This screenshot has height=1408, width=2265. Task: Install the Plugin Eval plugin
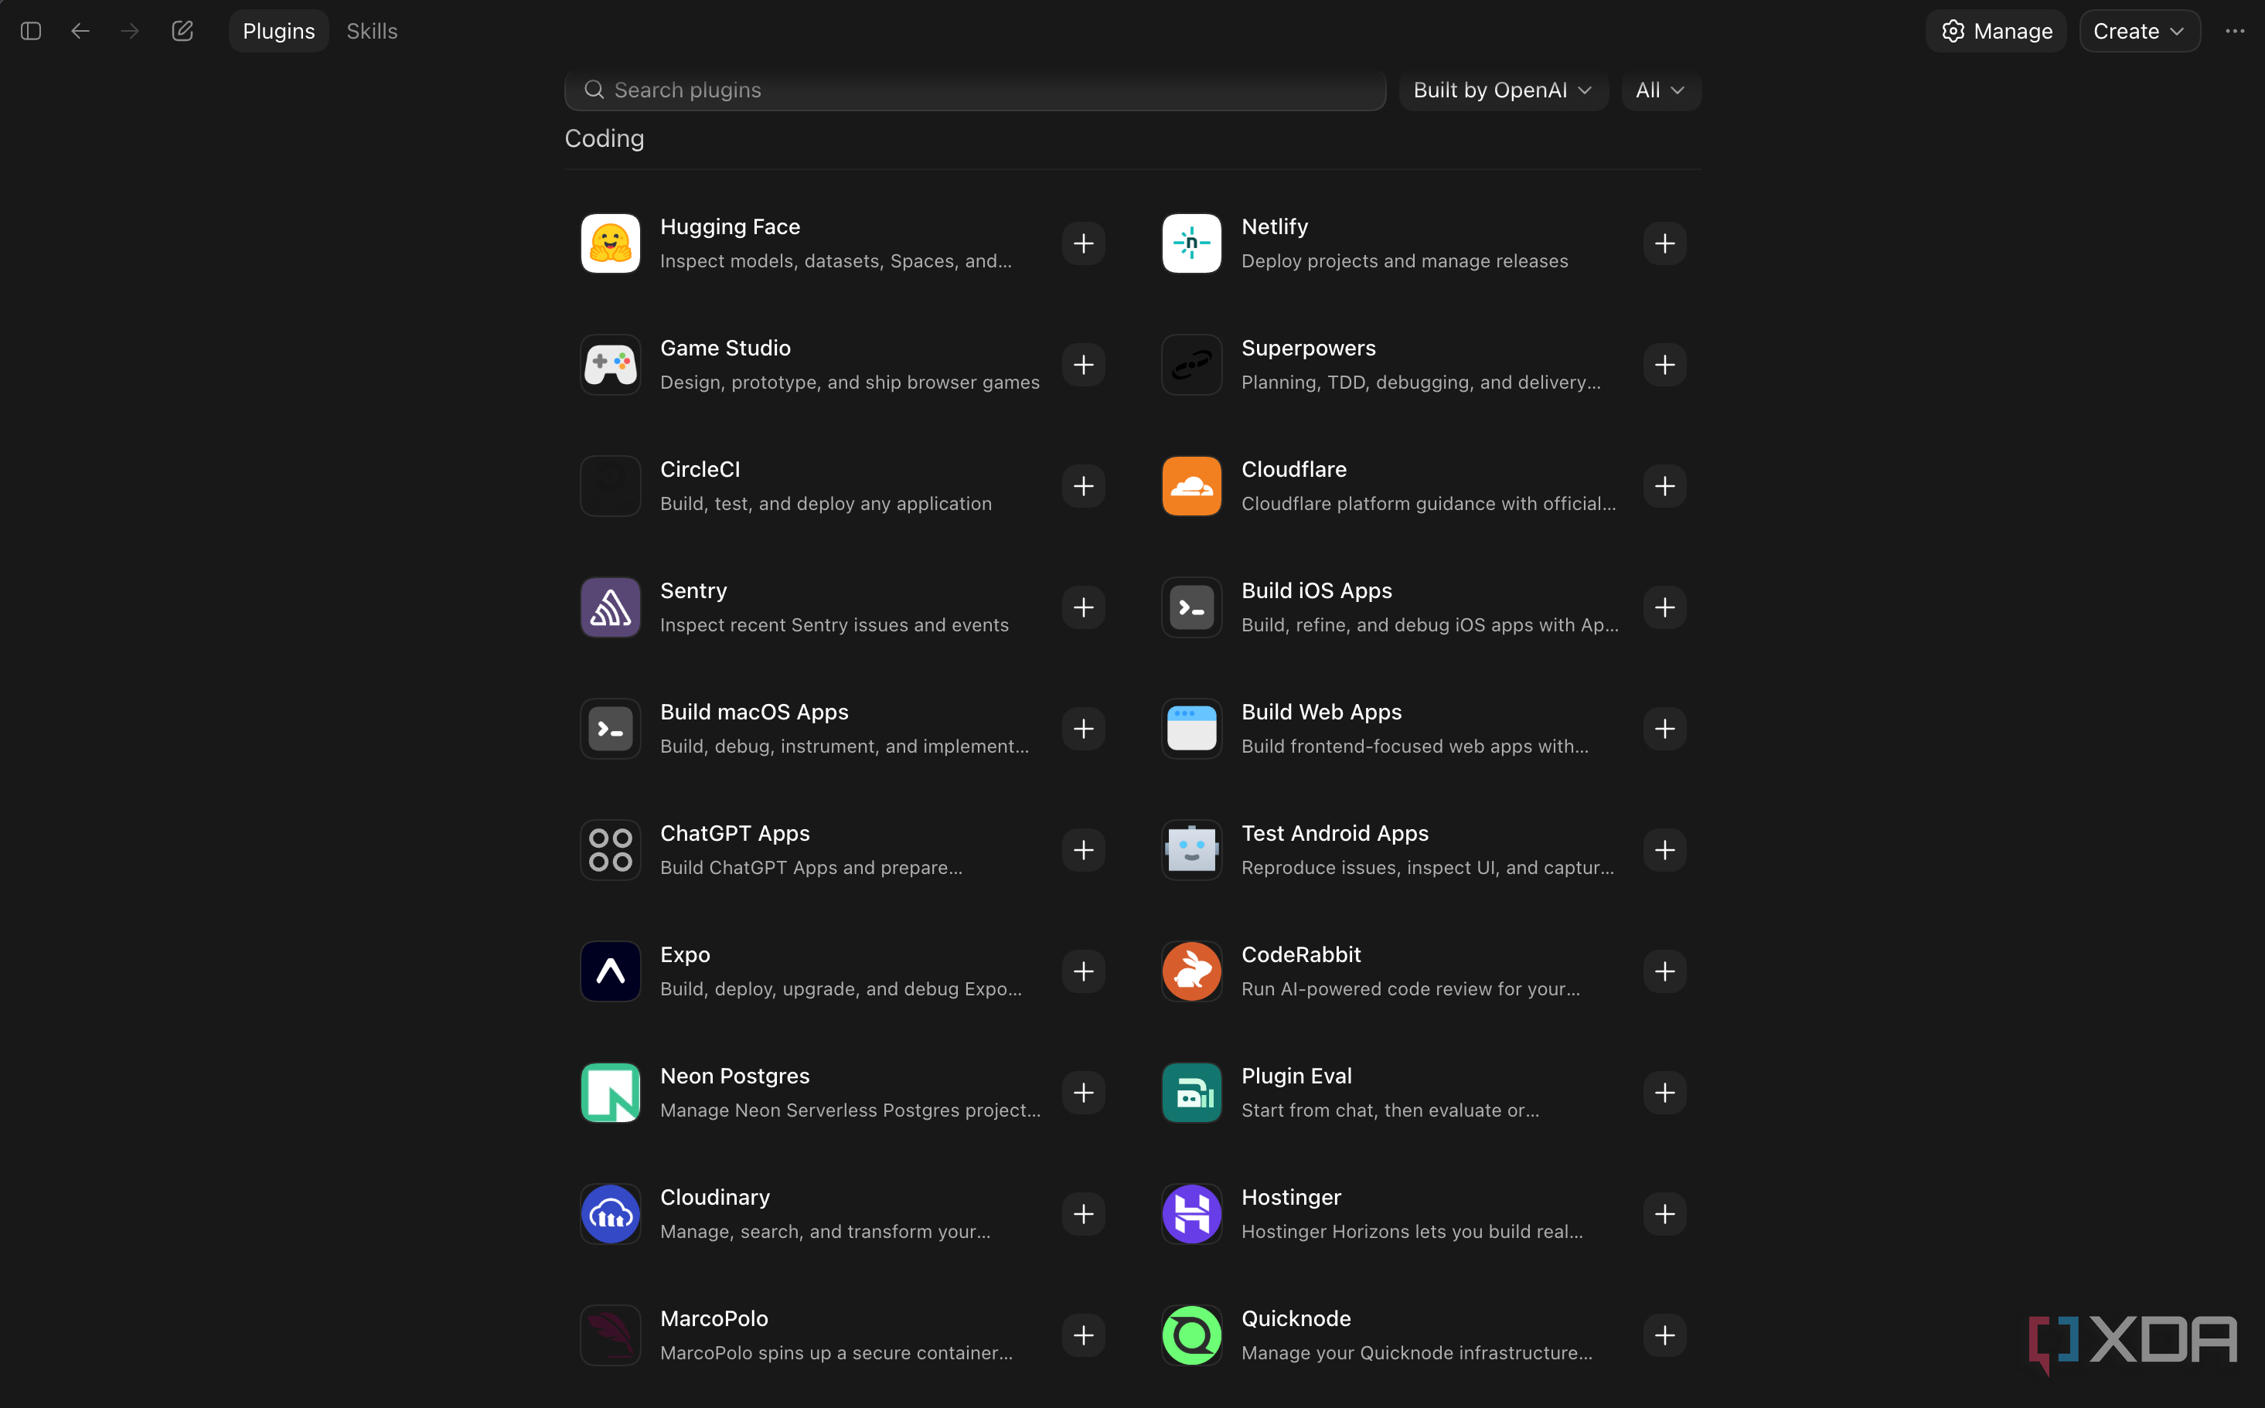click(1664, 1092)
